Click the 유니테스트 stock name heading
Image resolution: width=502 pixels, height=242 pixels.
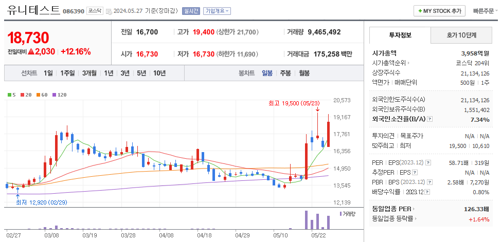[33, 10]
